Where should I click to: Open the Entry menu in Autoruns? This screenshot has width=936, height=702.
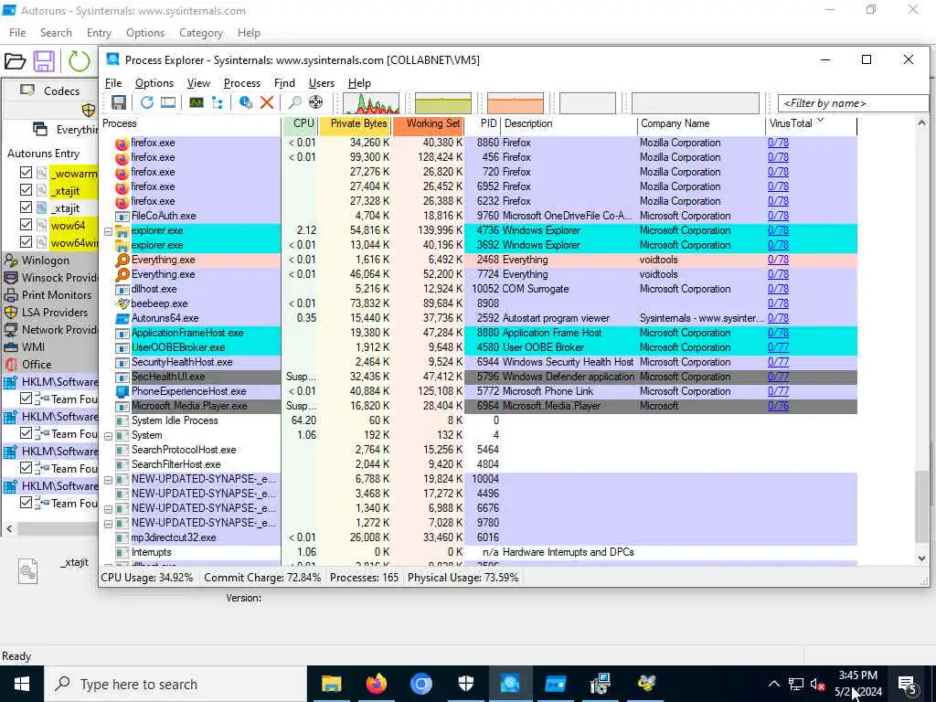pos(99,33)
